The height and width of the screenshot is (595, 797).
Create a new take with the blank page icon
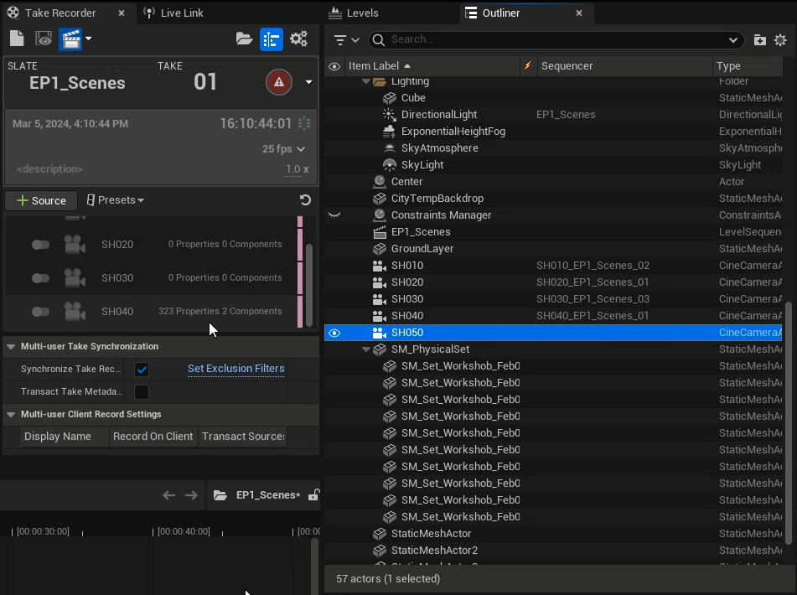click(x=17, y=39)
